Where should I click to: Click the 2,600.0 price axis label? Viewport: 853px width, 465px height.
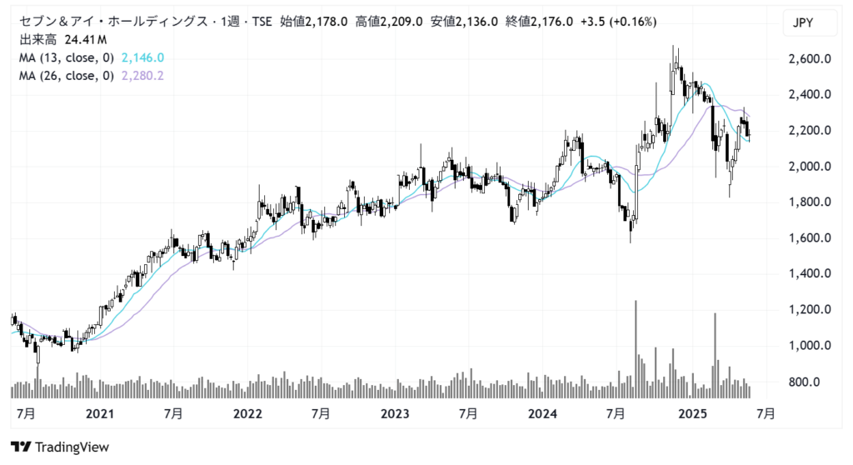[810, 59]
